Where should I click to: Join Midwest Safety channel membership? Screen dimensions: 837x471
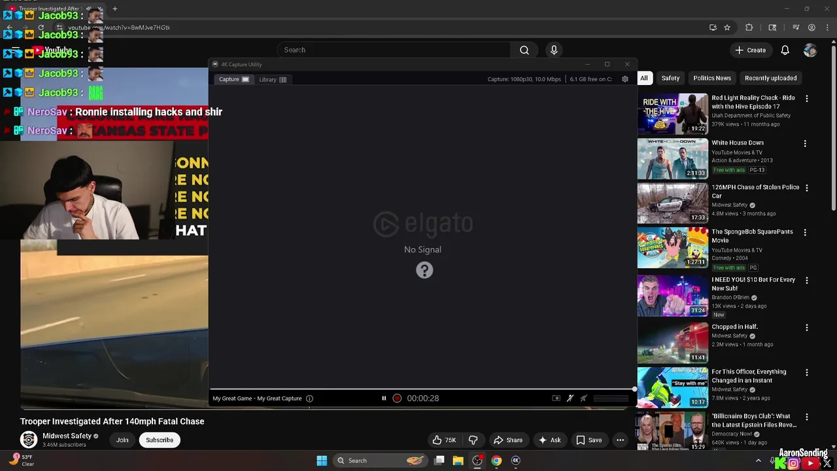click(122, 440)
